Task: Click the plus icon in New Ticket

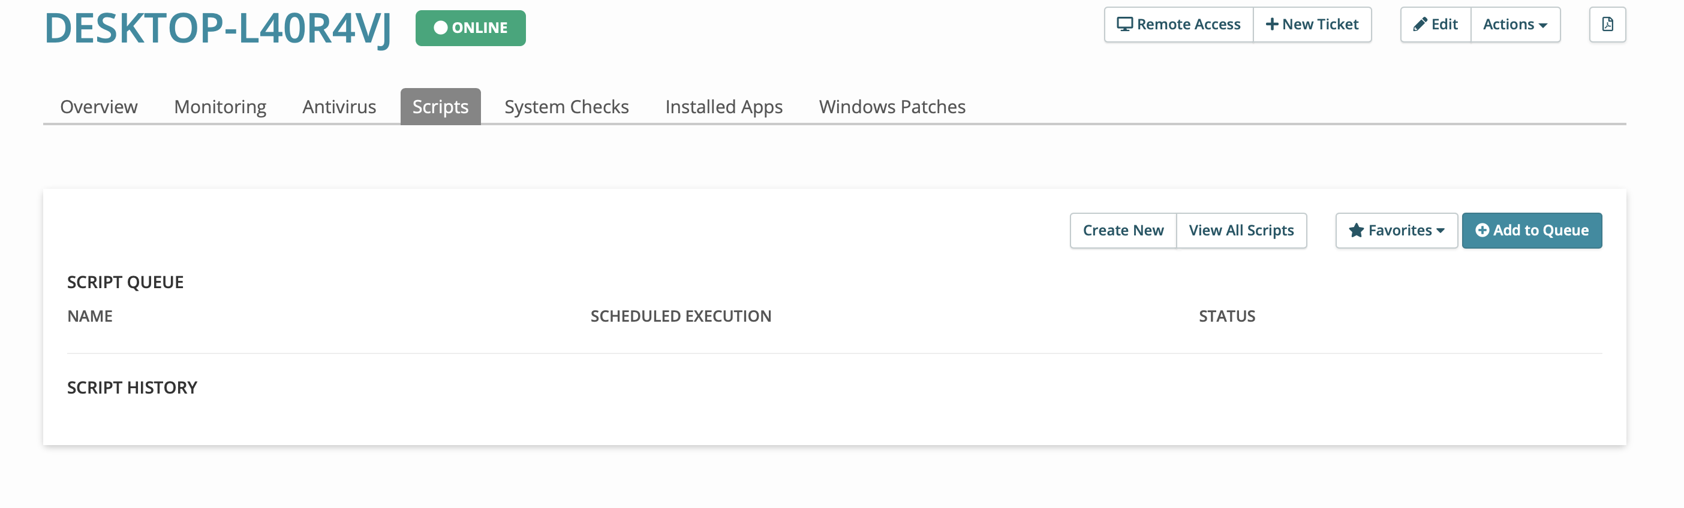Action: pos(1271,25)
